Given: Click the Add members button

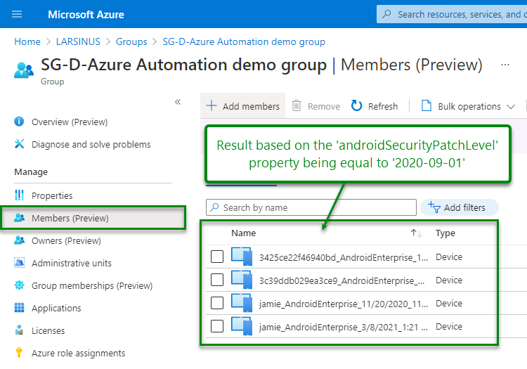Looking at the screenshot, I should tap(242, 106).
